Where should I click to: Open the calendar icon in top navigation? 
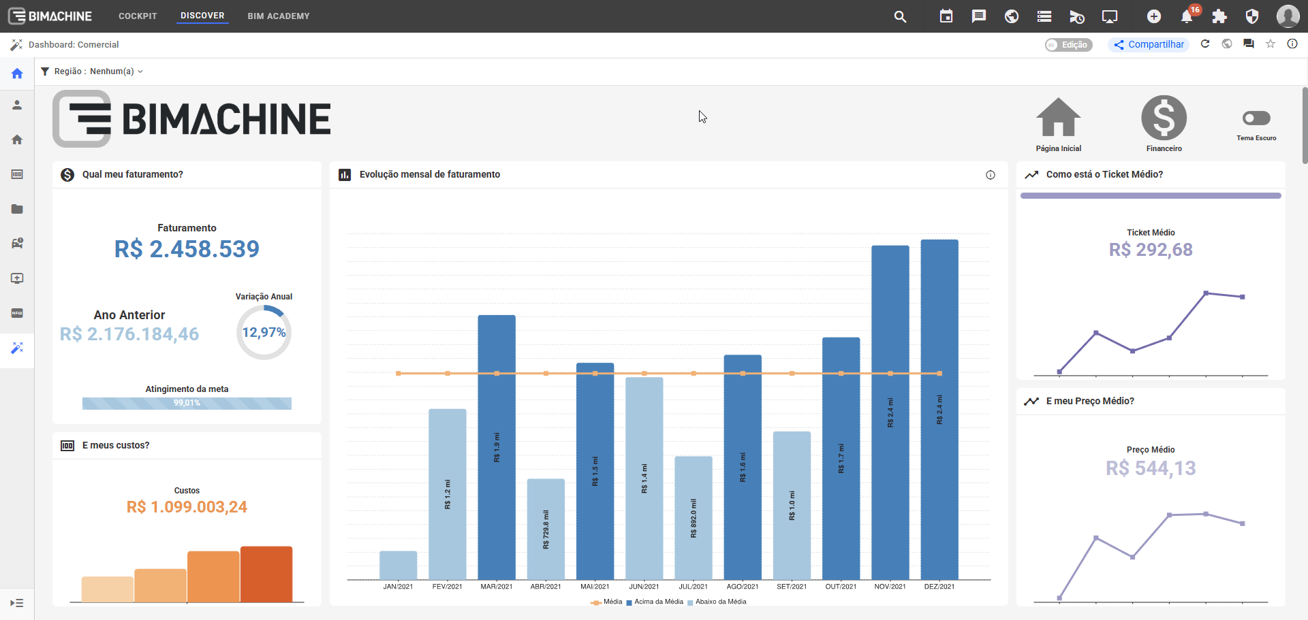946,16
